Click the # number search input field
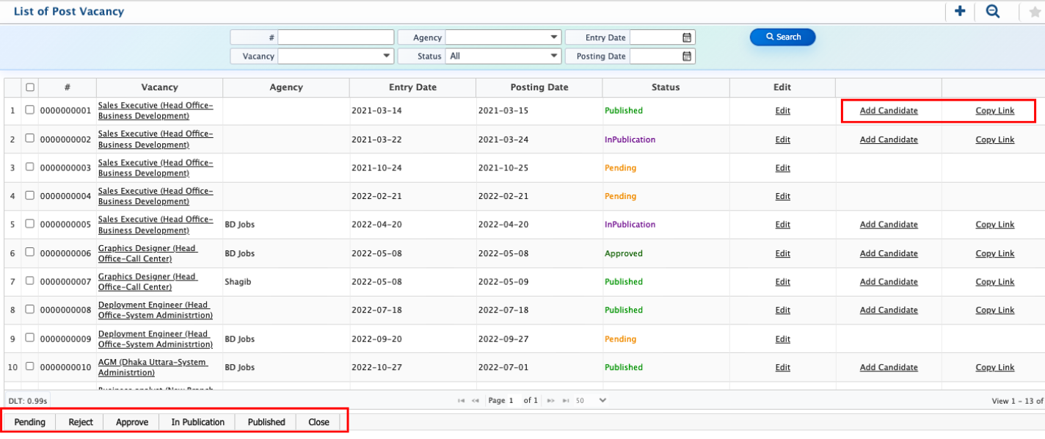This screenshot has width=1045, height=439. (335, 37)
